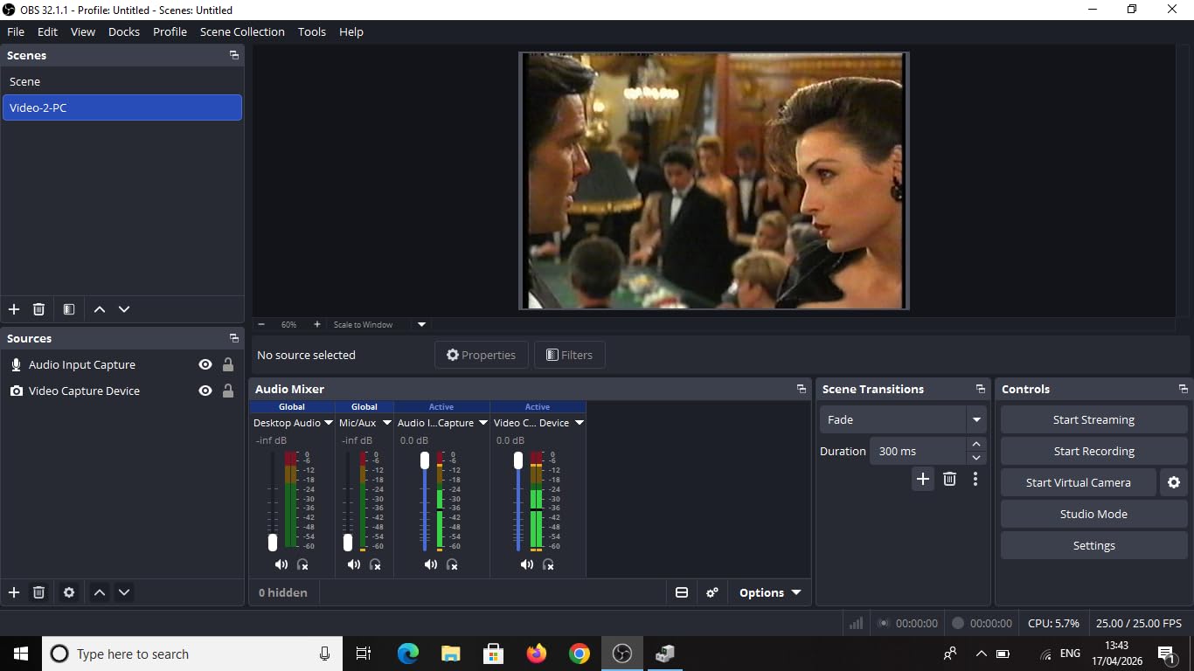This screenshot has height=671, width=1194.
Task: Decrease transition duration stepper down
Action: pos(976,458)
